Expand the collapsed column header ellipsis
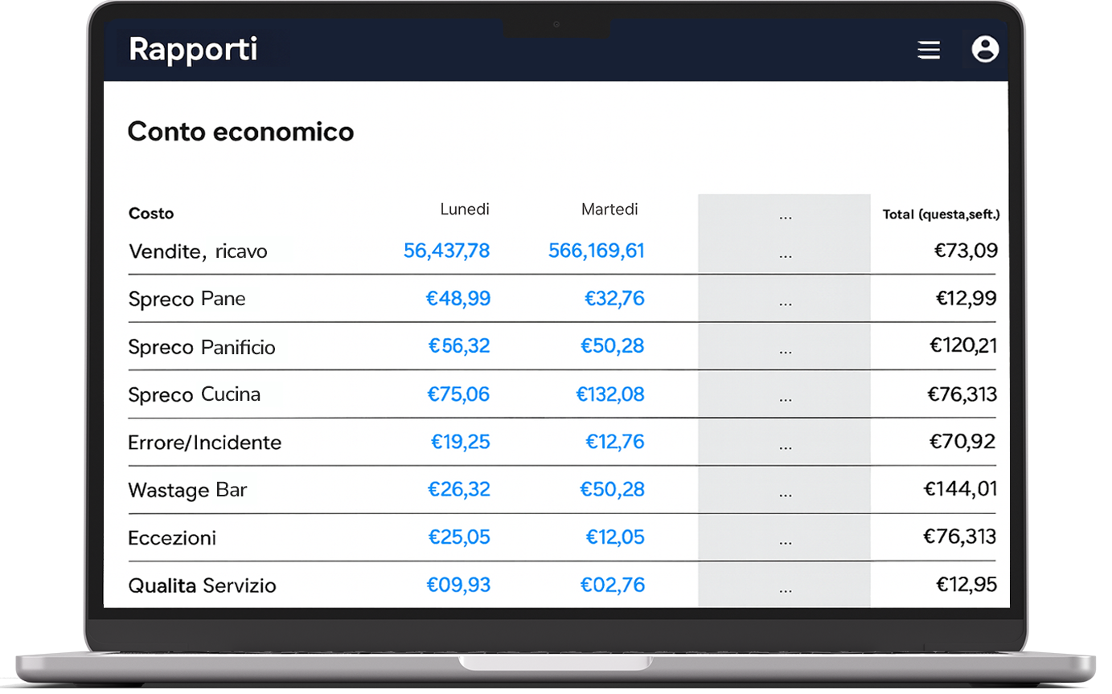Screen dimensions: 1112x694 [785, 214]
